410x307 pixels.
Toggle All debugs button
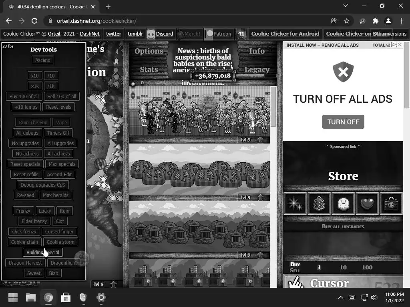point(27,133)
